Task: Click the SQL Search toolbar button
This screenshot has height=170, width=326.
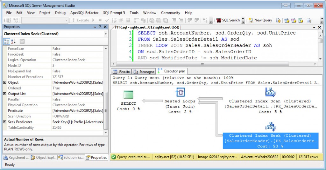Action: pos(228,20)
